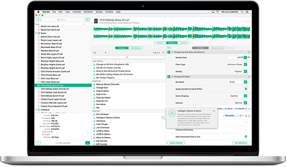Enable the Preserve Hierarchy checkbox
286x167 pixels.
pos(246,130)
